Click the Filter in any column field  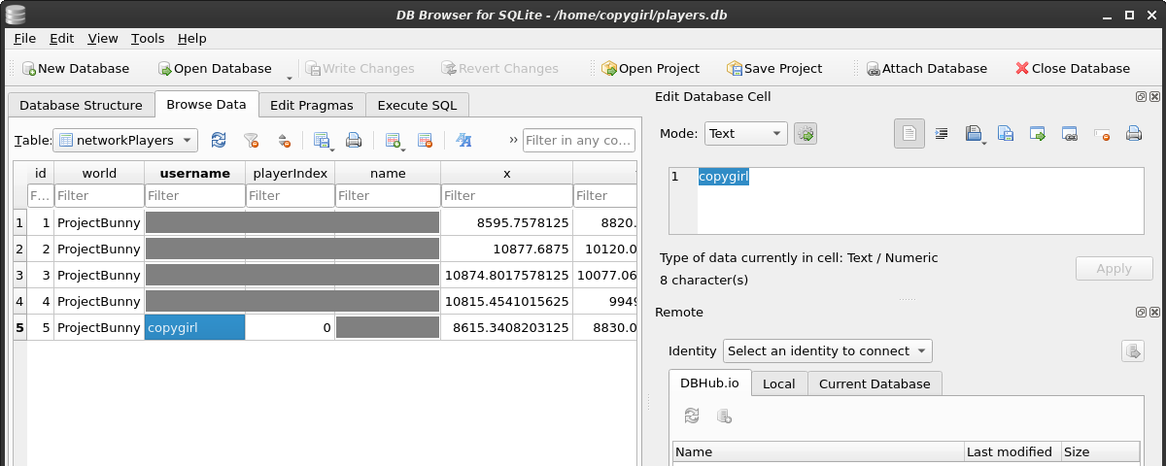579,140
